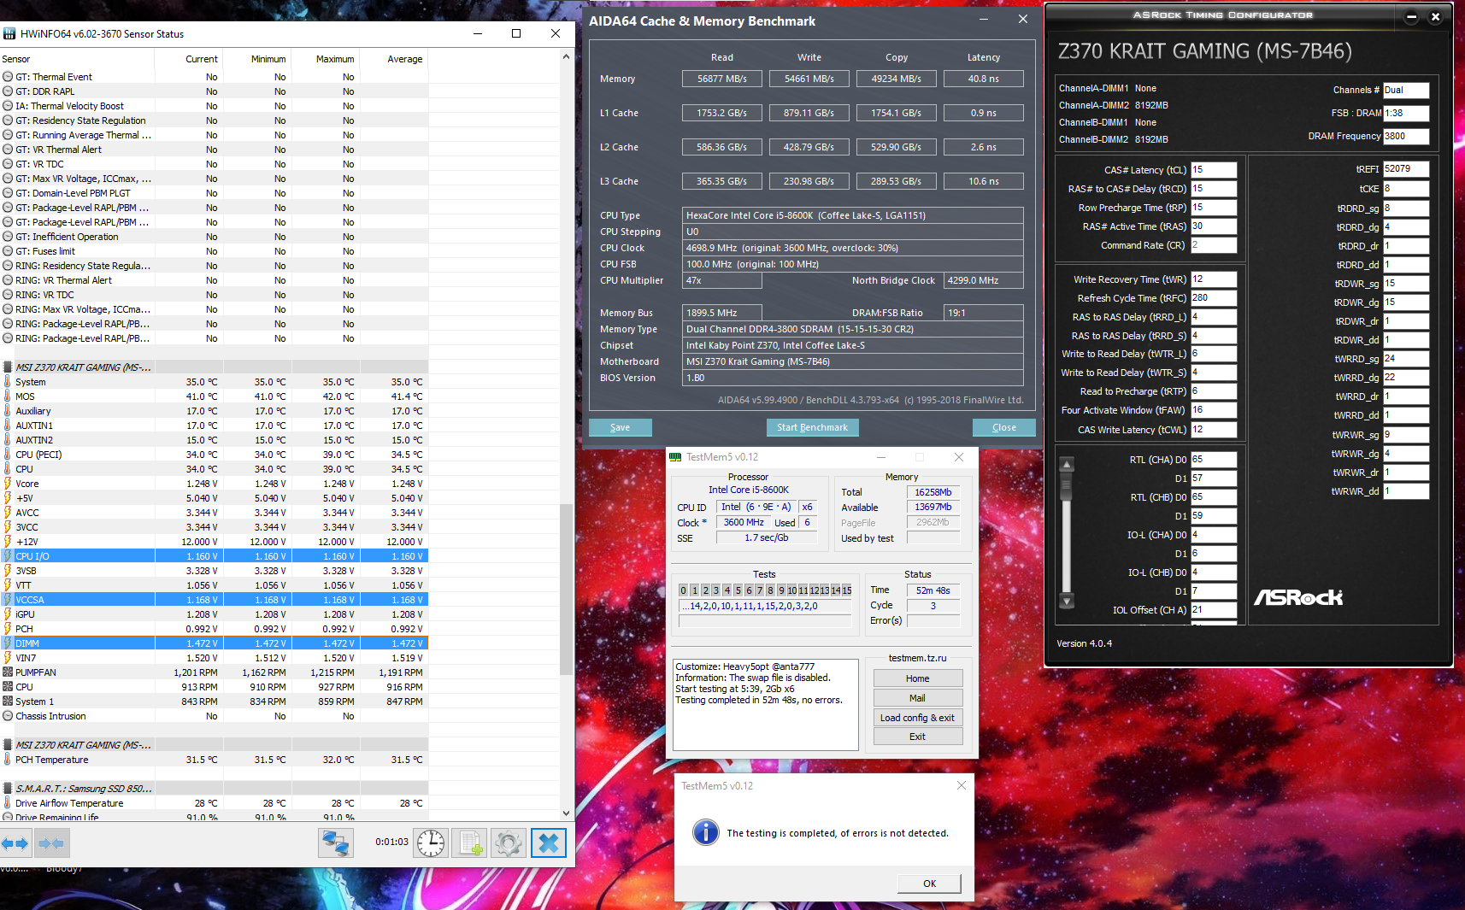The height and width of the screenshot is (910, 1465).
Task: Click the lightning icon beside the Vcore row
Action: pyautogui.click(x=8, y=484)
